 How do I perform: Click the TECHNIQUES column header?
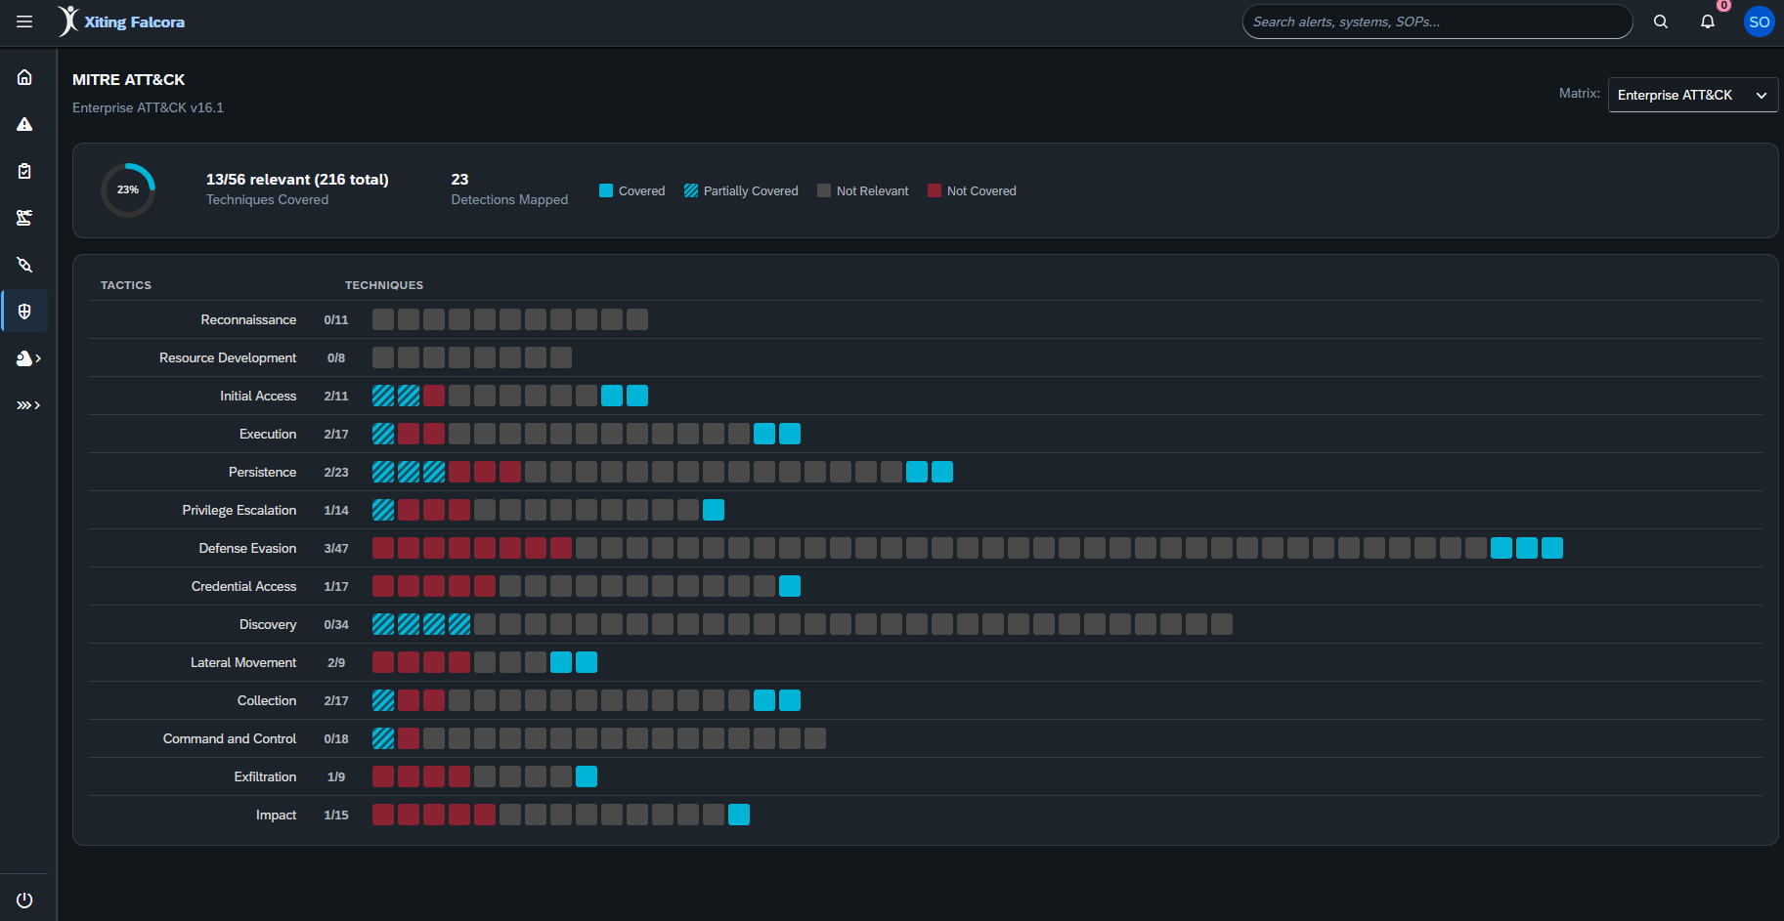pos(384,285)
